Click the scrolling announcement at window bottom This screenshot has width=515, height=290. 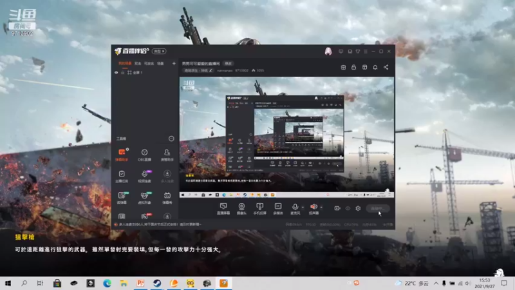tap(160, 224)
